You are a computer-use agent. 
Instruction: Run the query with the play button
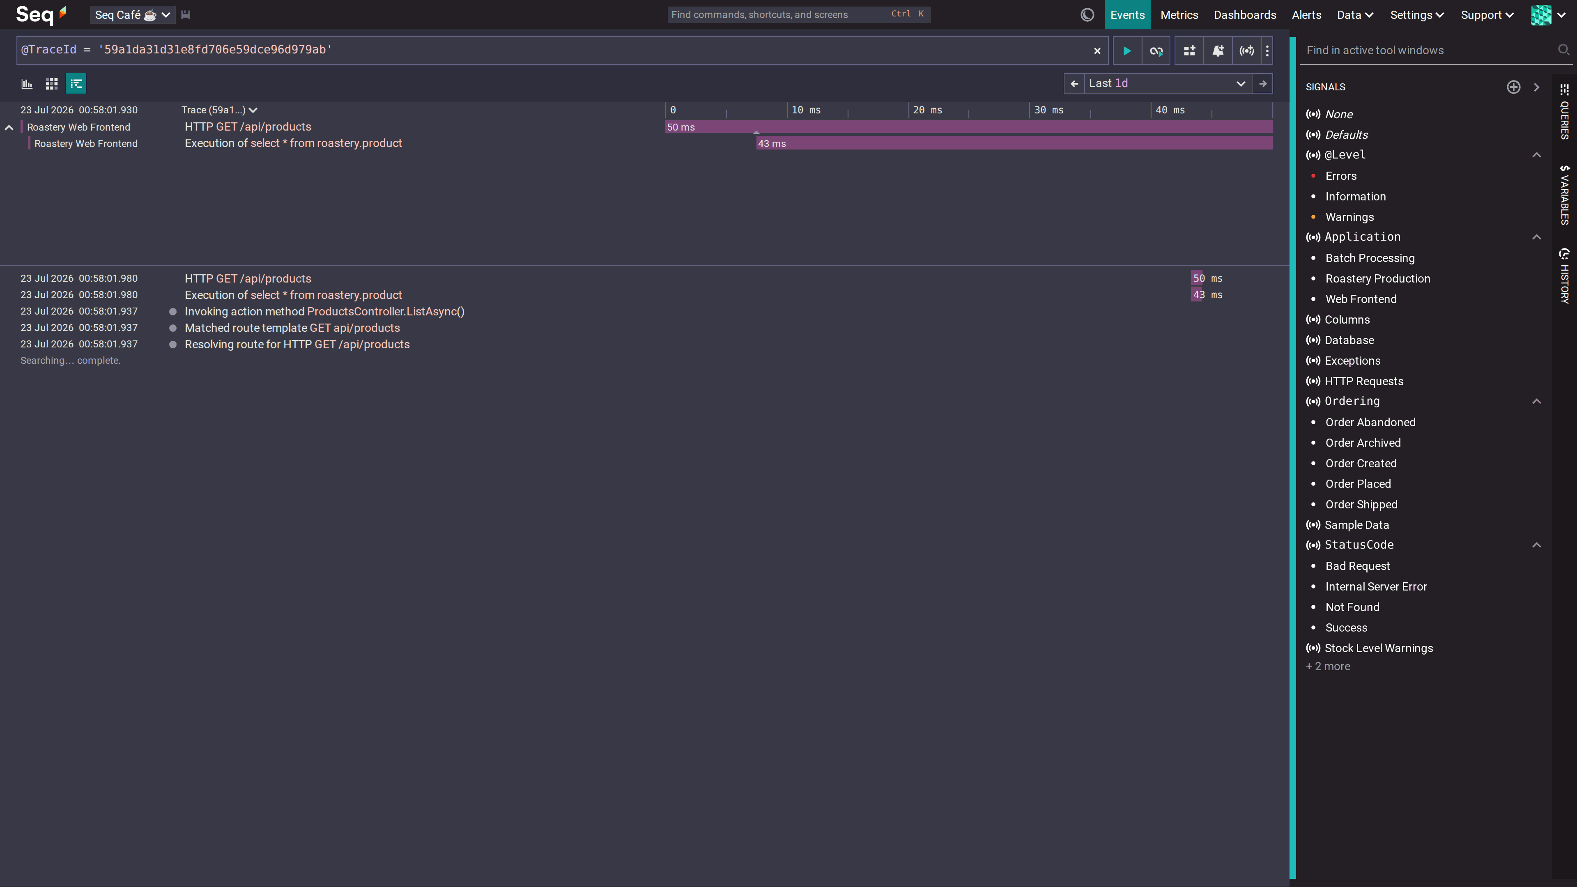[1126, 51]
